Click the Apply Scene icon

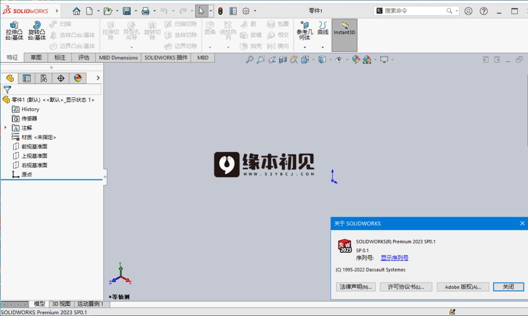[x=367, y=59]
